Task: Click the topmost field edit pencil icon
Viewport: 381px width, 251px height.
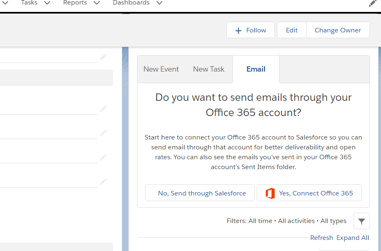Action: (103, 57)
